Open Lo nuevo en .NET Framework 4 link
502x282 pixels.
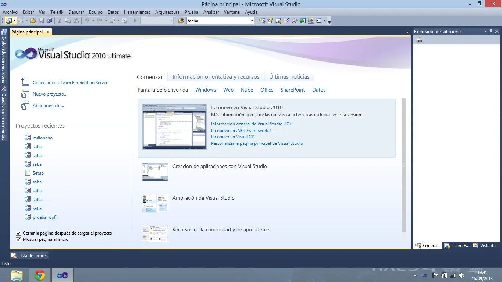[x=241, y=131]
